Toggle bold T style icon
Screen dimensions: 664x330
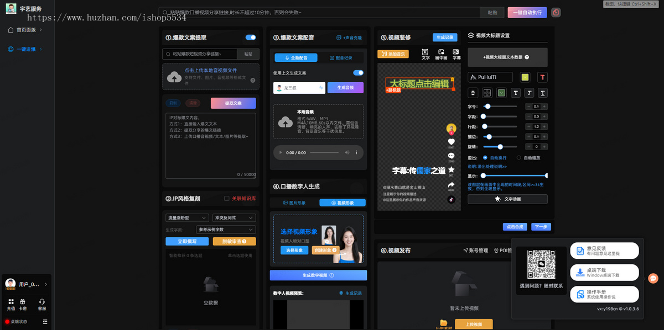tap(516, 93)
